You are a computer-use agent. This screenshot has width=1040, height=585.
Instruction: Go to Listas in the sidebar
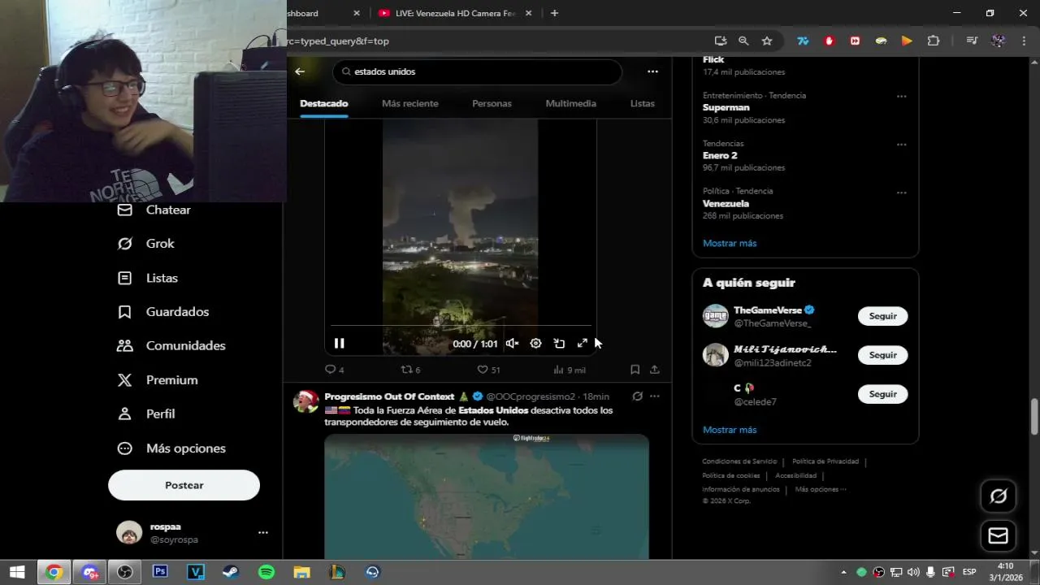click(x=148, y=278)
